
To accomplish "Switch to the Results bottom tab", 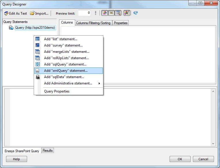I will 48,150.
